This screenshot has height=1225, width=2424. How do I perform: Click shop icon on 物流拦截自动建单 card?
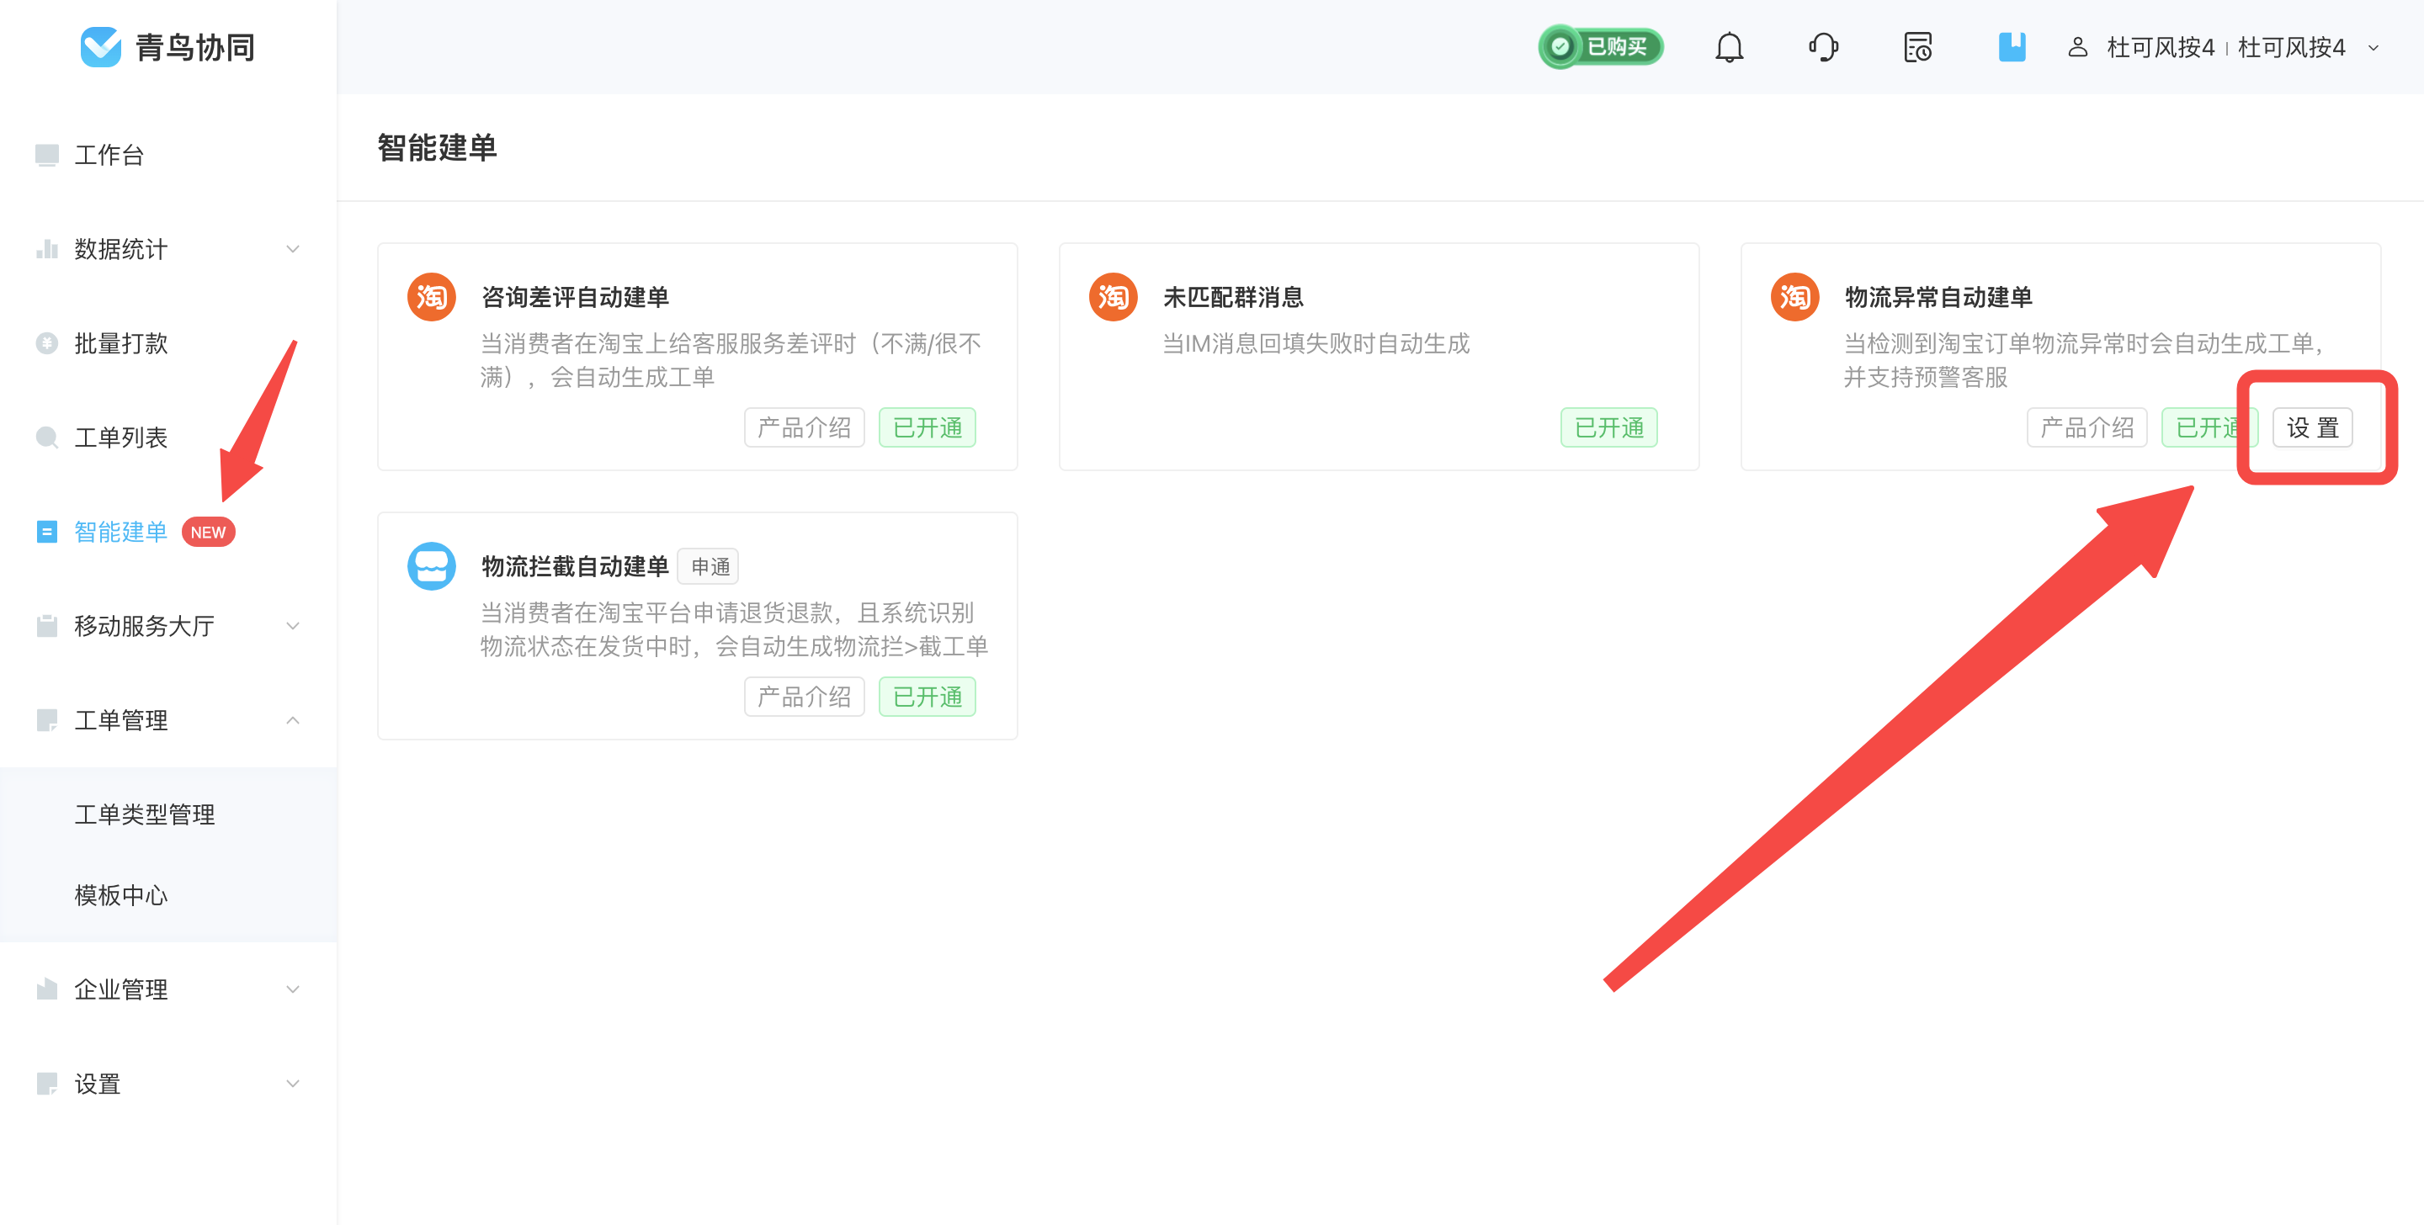pyautogui.click(x=431, y=566)
